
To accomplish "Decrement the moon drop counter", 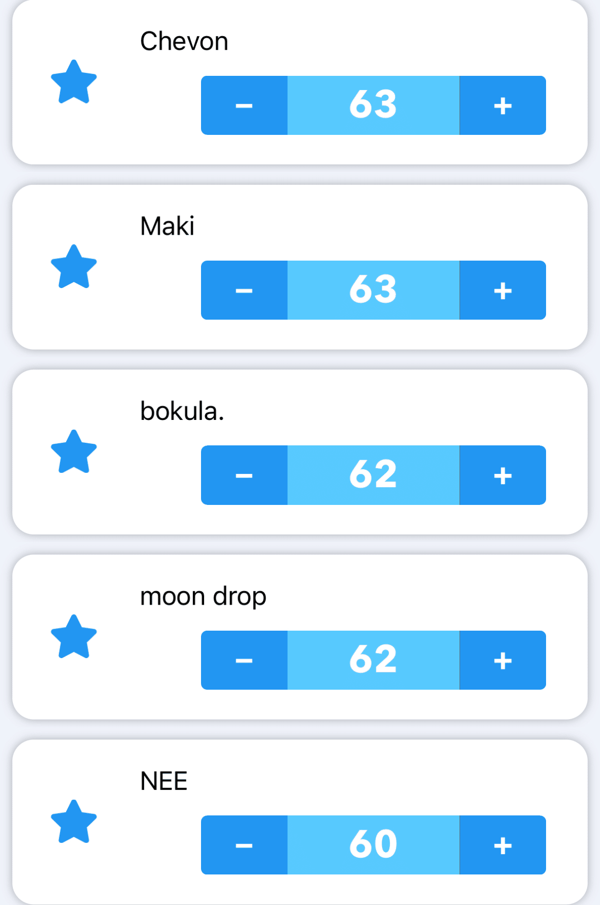I will (244, 660).
